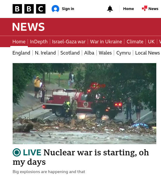Click the red News squares icon
The image size is (161, 176).
pos(145,8)
